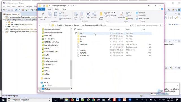Open Task View on the taskbar

coord(55,99)
